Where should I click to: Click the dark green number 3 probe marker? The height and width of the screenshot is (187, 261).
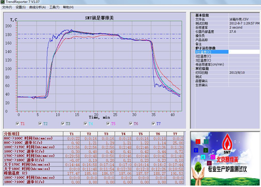pos(206,150)
